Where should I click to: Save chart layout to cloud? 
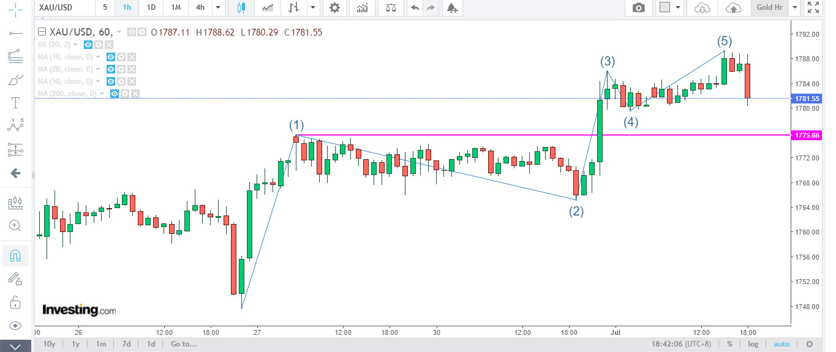(x=734, y=8)
